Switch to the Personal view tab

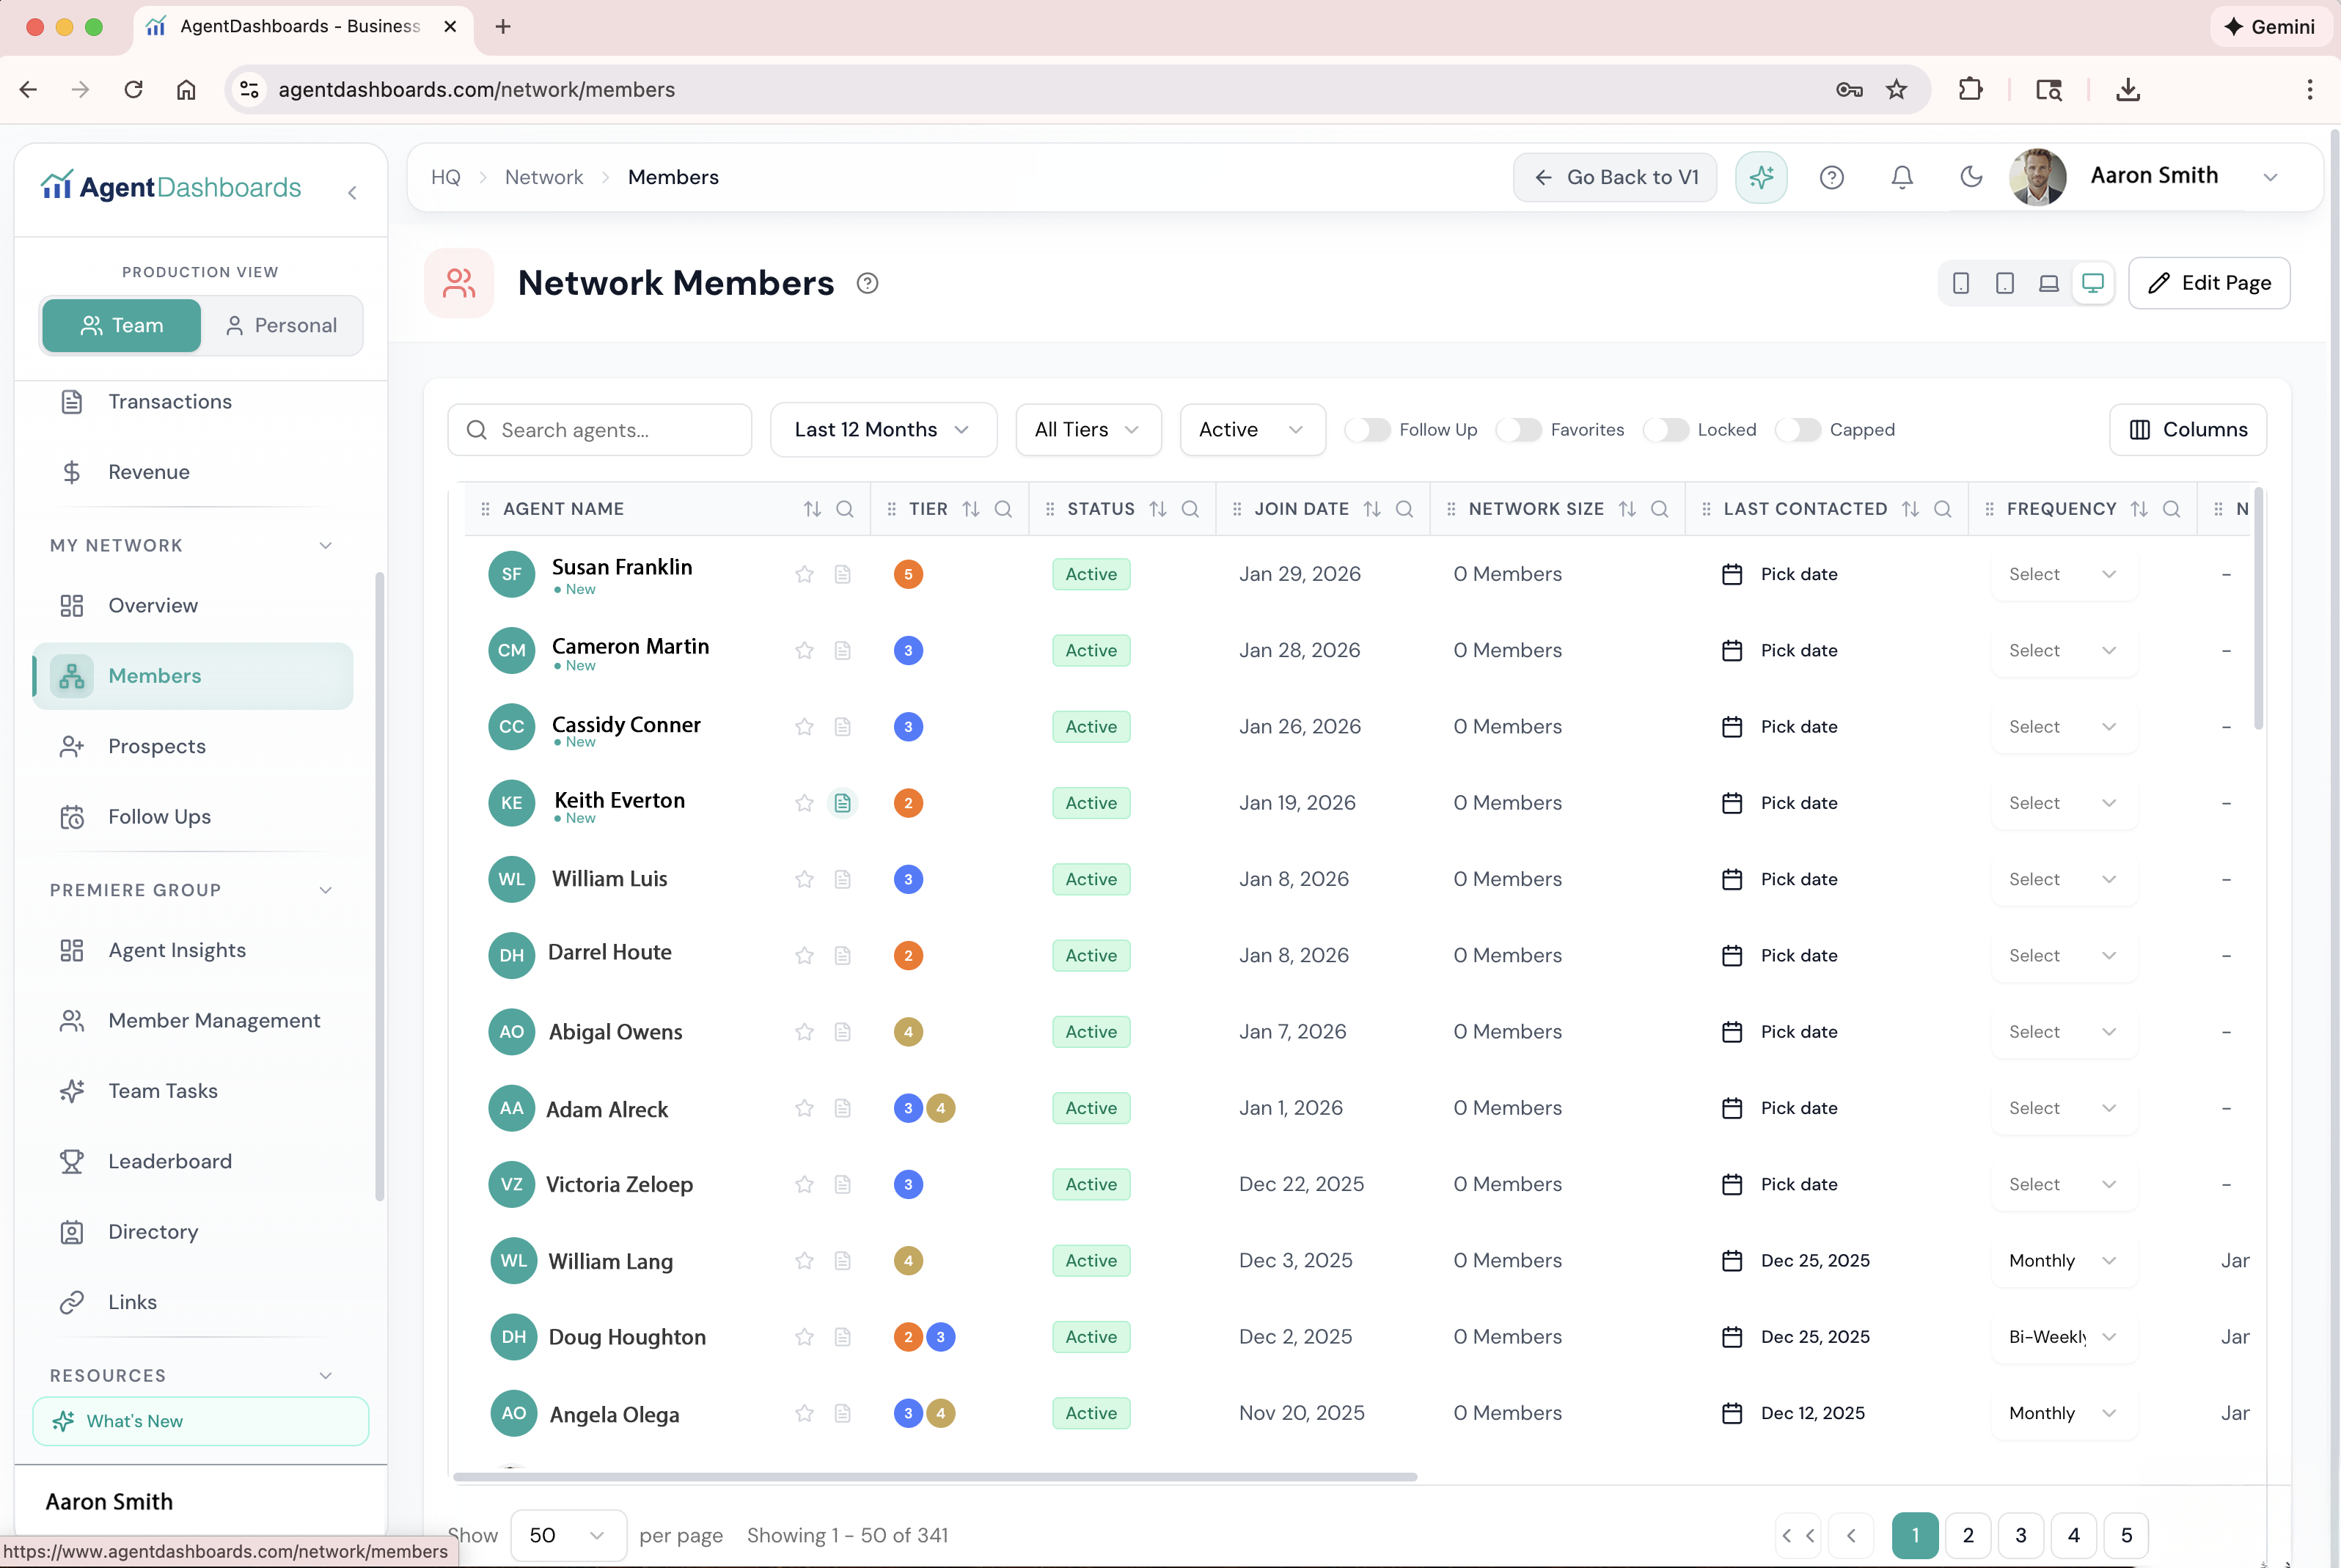point(282,325)
